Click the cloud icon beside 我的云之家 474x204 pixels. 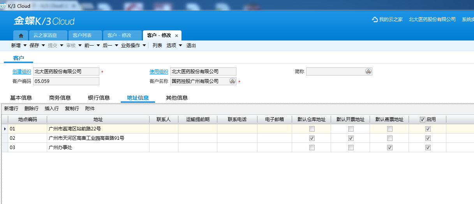tap(375, 19)
